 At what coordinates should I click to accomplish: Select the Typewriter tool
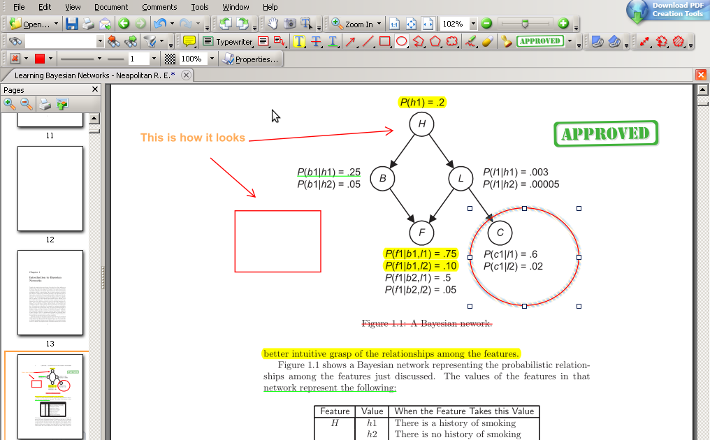click(x=228, y=42)
